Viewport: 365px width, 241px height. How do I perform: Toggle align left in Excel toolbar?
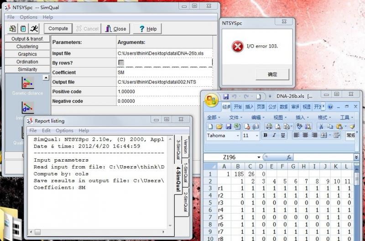coord(296,135)
